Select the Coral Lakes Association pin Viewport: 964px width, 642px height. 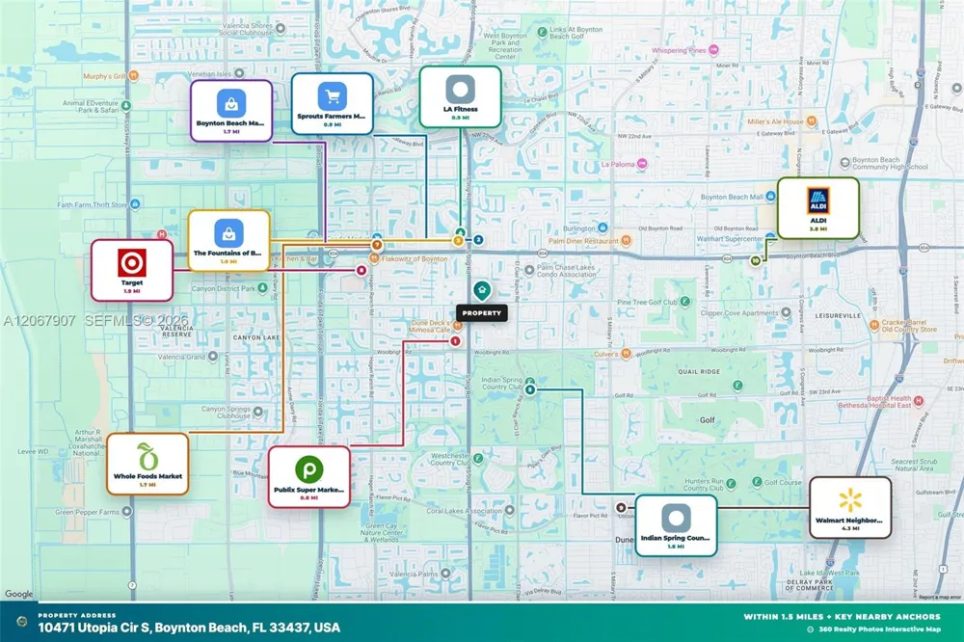click(x=510, y=510)
